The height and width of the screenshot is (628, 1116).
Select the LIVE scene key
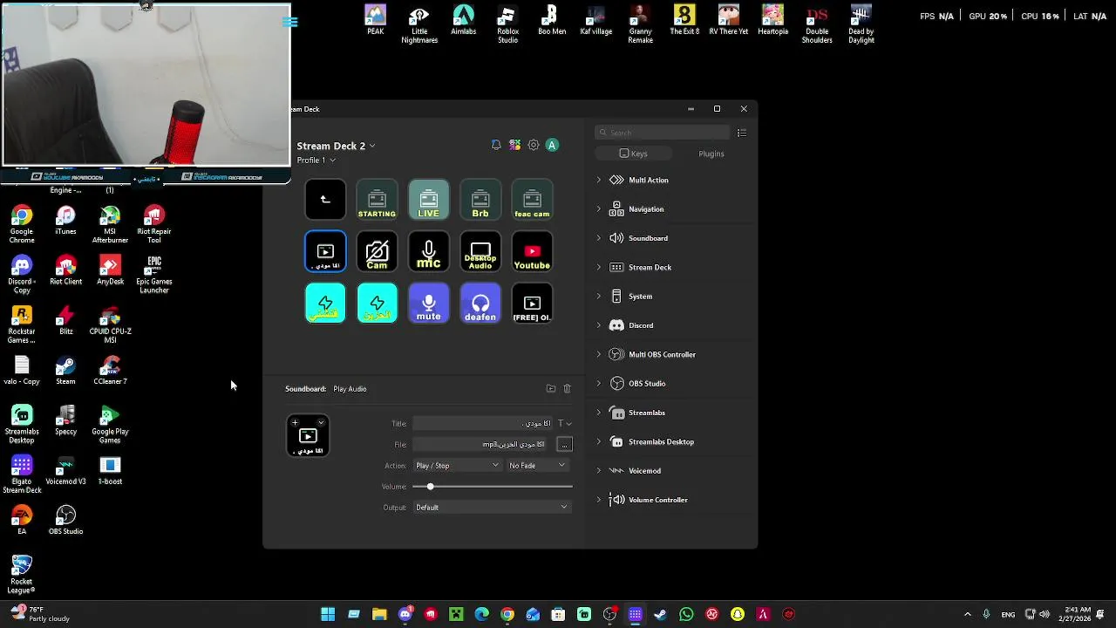pyautogui.click(x=428, y=200)
